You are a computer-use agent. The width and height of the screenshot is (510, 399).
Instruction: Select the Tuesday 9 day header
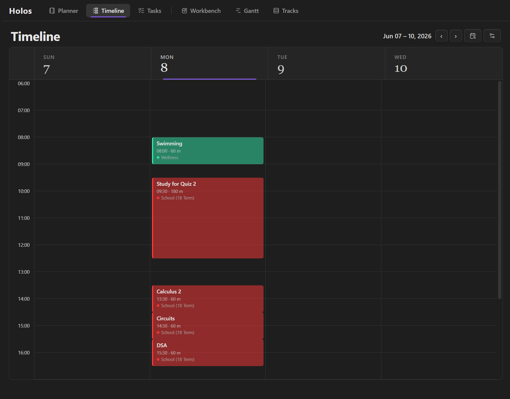click(327, 63)
